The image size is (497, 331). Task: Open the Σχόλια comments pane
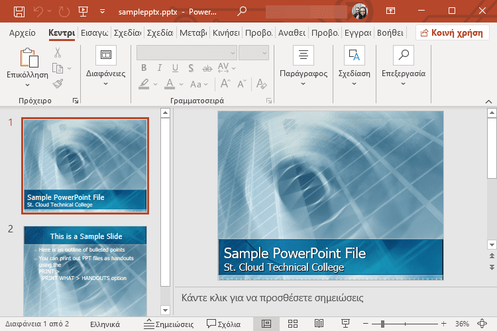[x=223, y=324]
